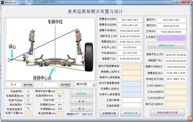Click the 回传 button
This screenshot has height=122, width=193.
pos(13,85)
